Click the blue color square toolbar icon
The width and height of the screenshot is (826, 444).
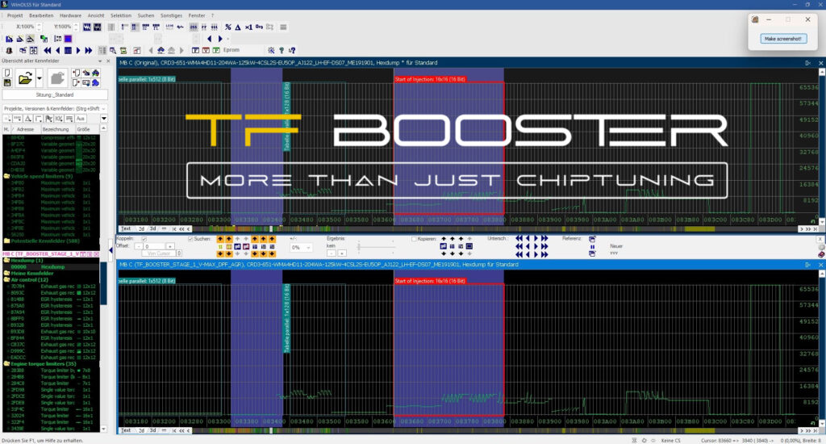[x=69, y=38]
